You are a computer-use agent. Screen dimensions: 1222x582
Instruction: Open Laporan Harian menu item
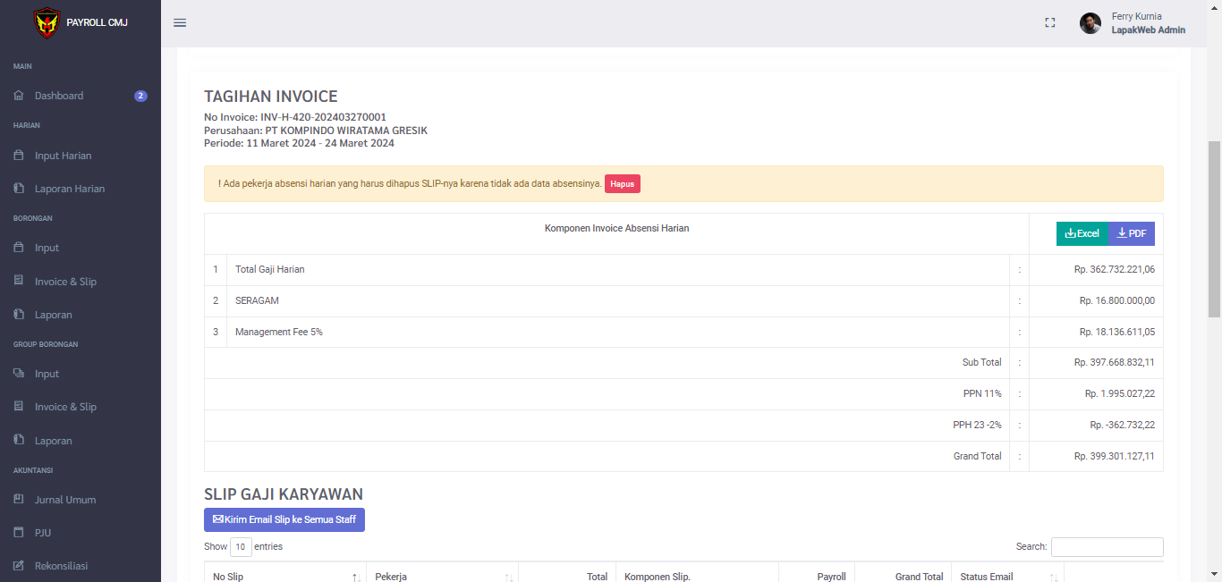[x=69, y=189]
